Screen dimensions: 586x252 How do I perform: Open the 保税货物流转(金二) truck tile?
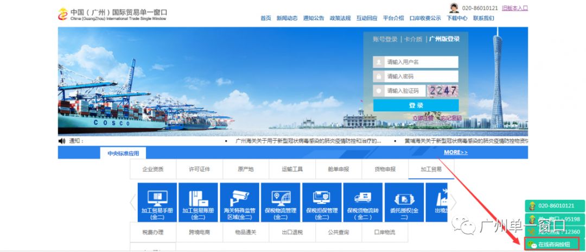pyautogui.click(x=362, y=202)
